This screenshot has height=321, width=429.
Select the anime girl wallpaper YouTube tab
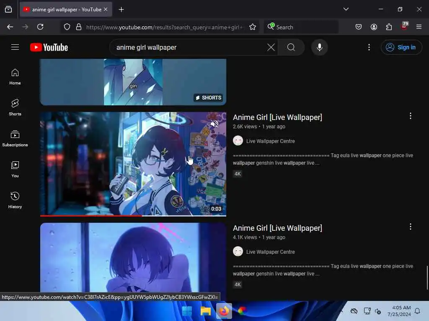point(66,10)
